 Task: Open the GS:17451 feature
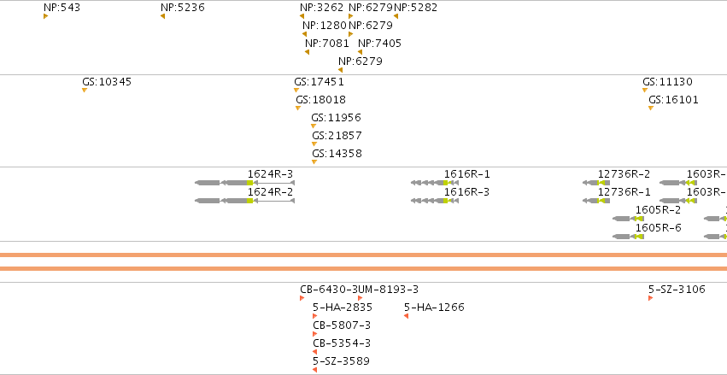(296, 90)
